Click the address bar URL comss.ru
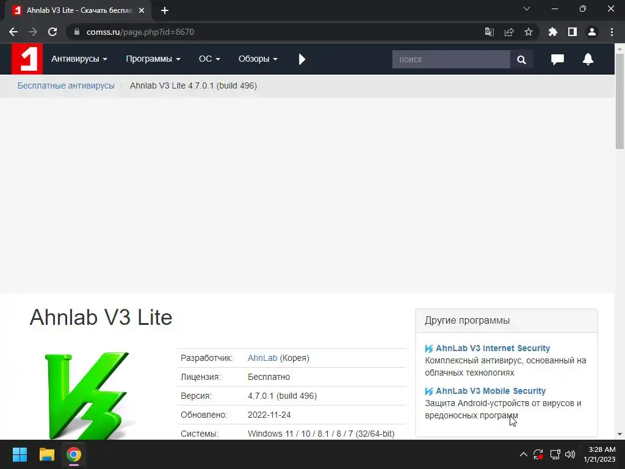Screen dimensions: 625x469 140,32
